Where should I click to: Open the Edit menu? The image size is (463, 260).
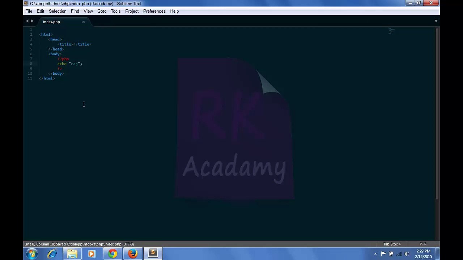coord(41,11)
